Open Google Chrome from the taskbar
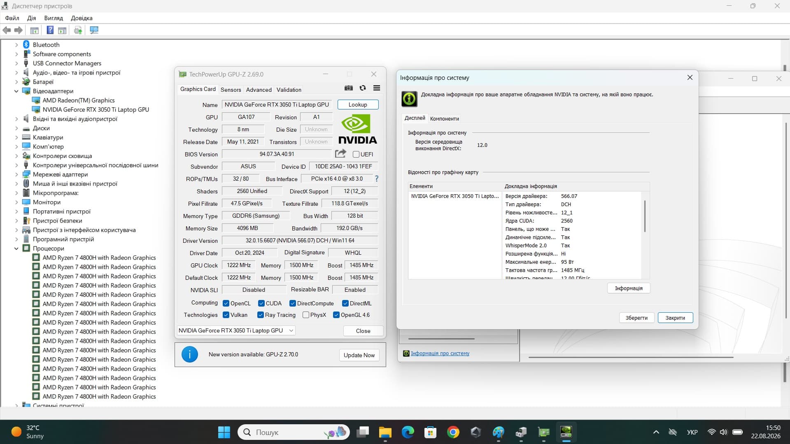Viewport: 790px width, 444px height. pos(453,432)
